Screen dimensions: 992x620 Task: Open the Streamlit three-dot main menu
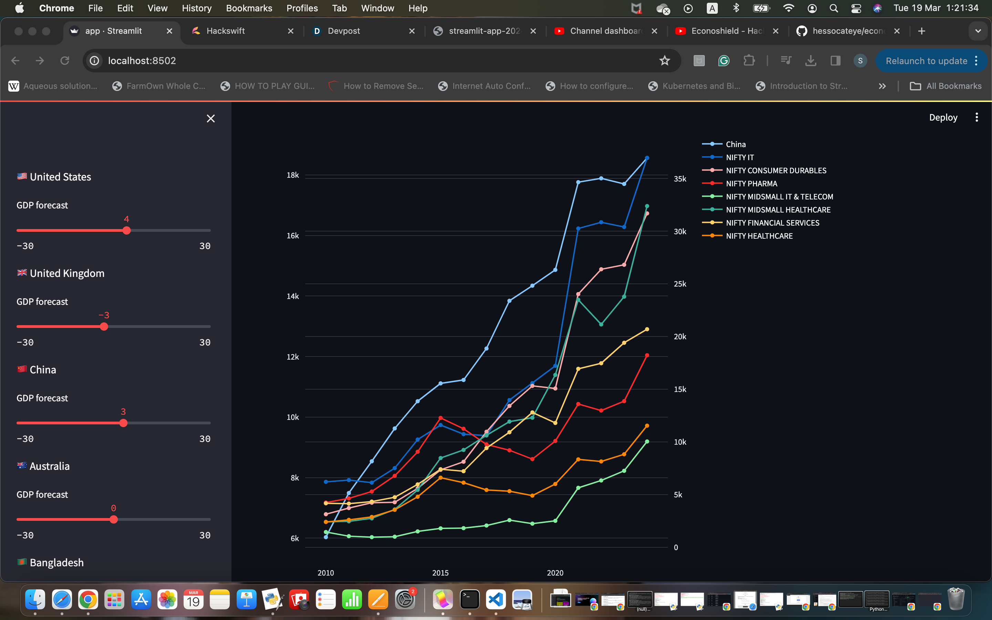pos(976,117)
